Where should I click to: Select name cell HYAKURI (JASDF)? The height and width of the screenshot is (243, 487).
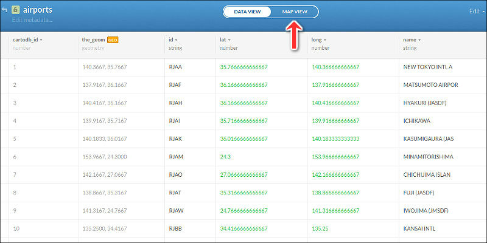(425, 103)
